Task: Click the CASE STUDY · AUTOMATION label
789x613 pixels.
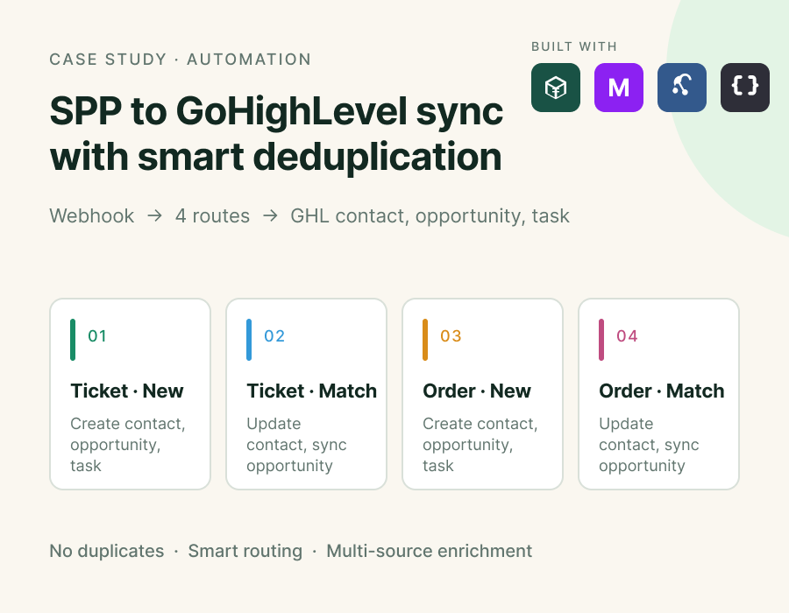Action: click(x=180, y=60)
